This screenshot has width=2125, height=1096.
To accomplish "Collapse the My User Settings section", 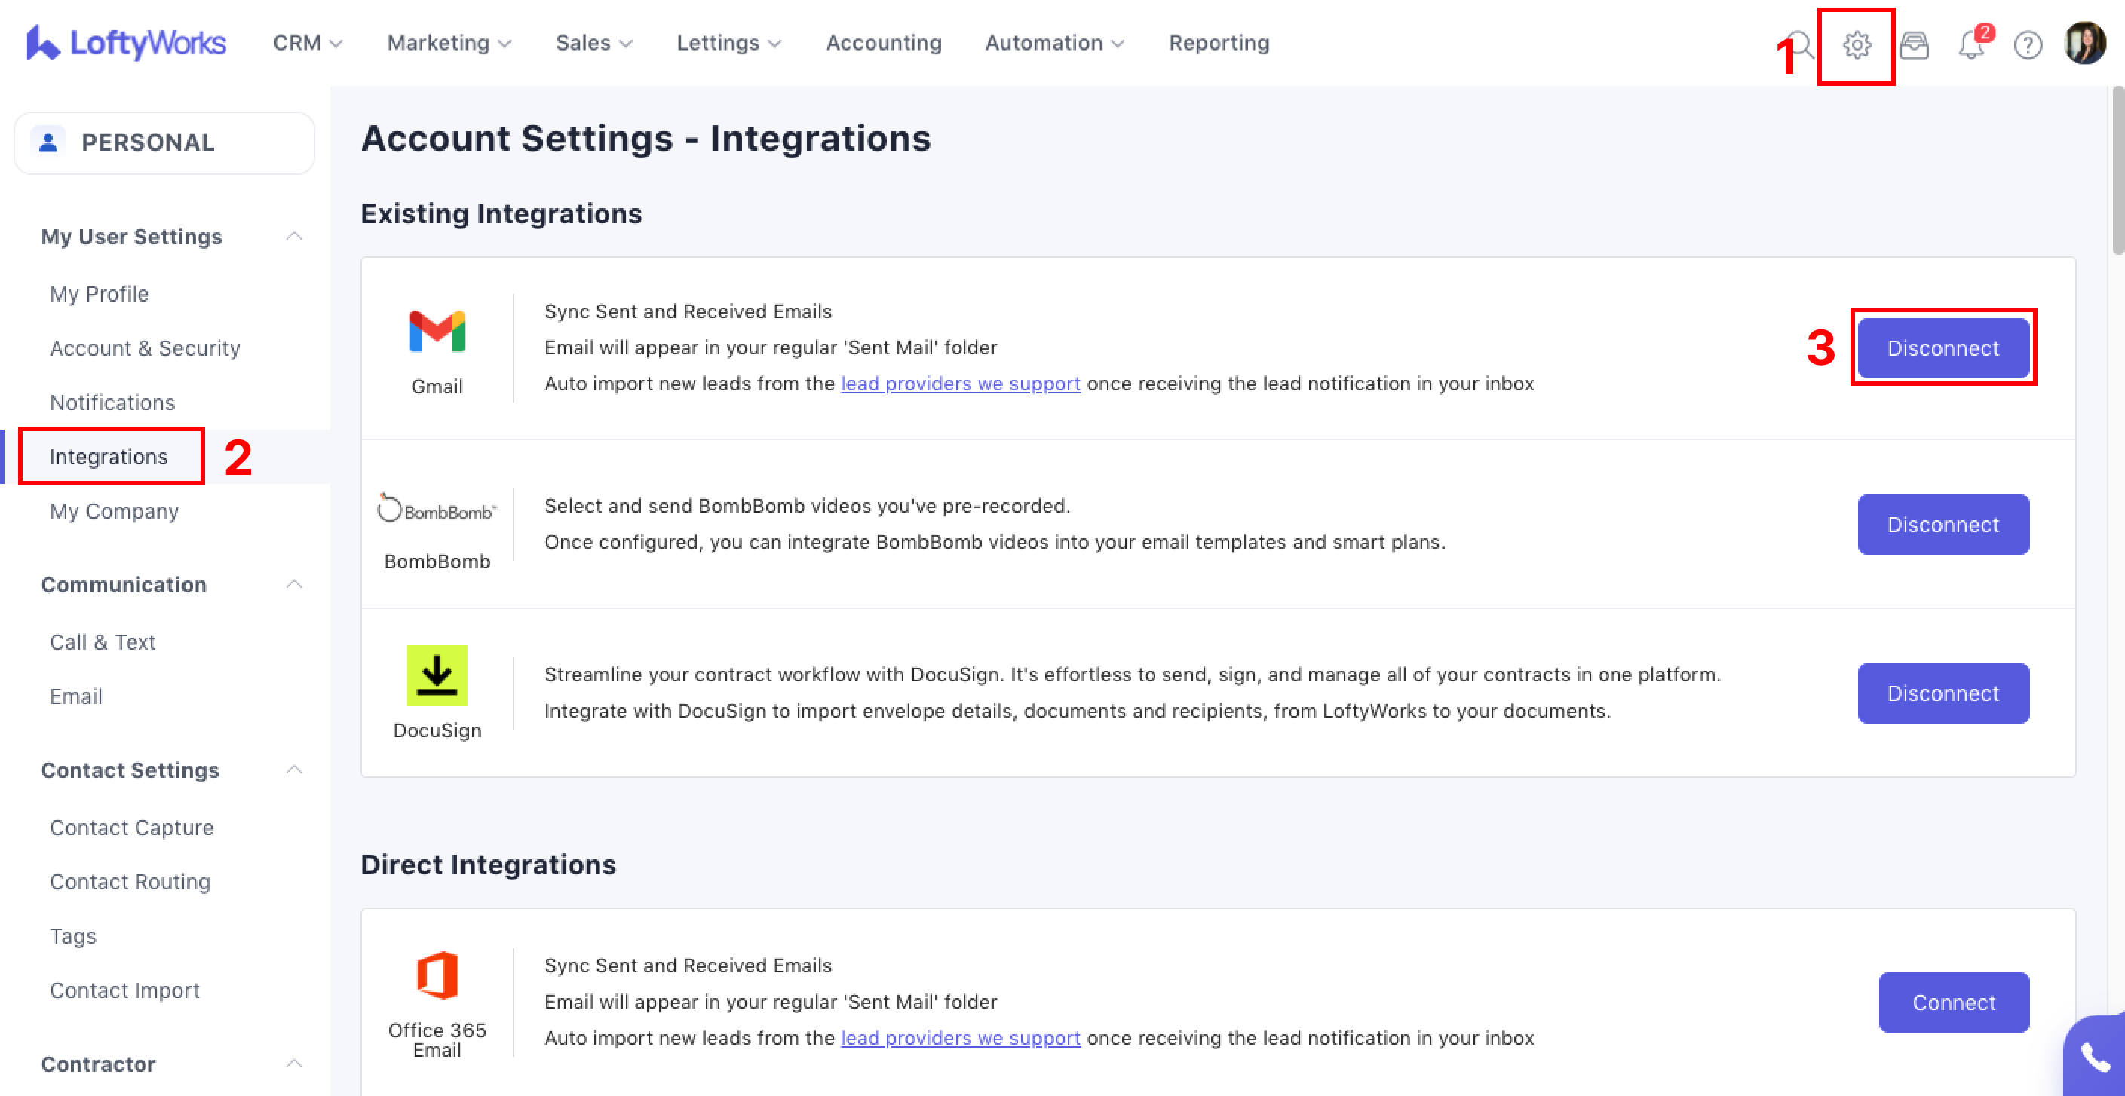I will click(x=293, y=237).
